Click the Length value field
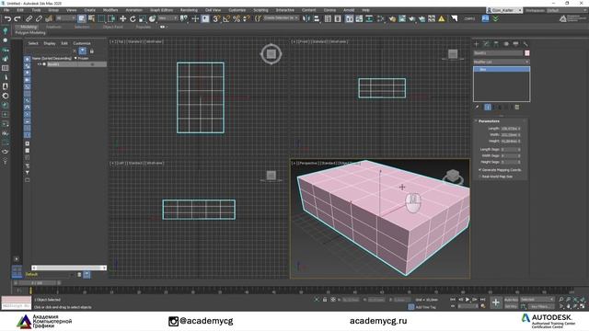The width and height of the screenshot is (589, 331). coord(509,129)
